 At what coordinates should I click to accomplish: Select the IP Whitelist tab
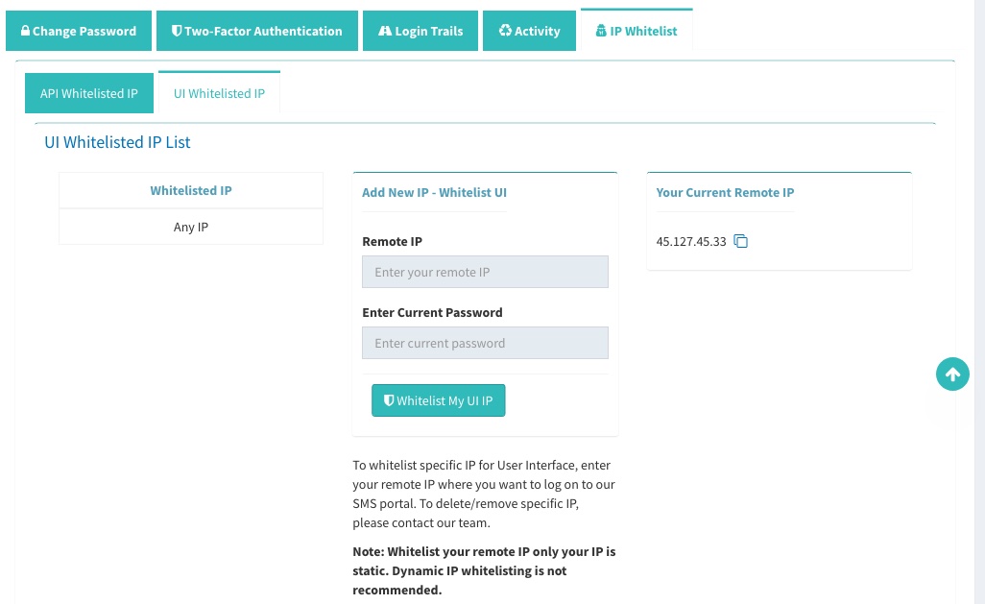[x=637, y=30]
